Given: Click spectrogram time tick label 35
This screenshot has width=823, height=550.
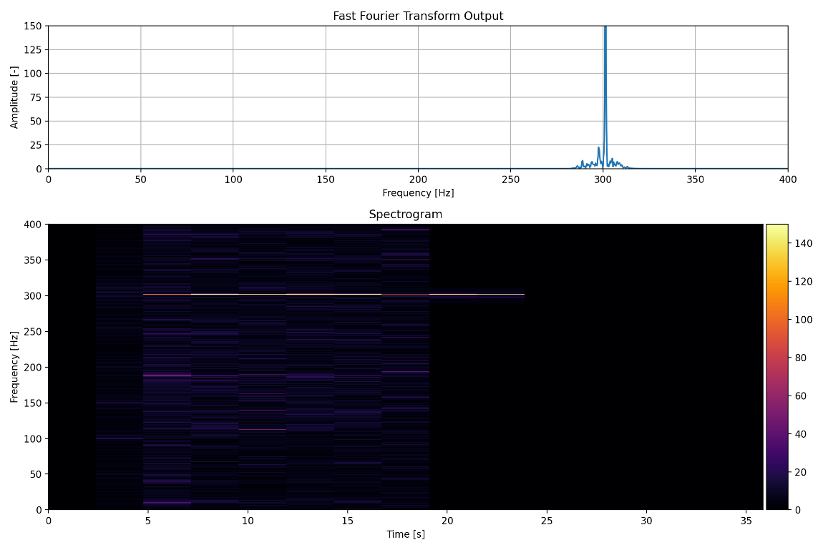Looking at the screenshot, I should coord(746,521).
